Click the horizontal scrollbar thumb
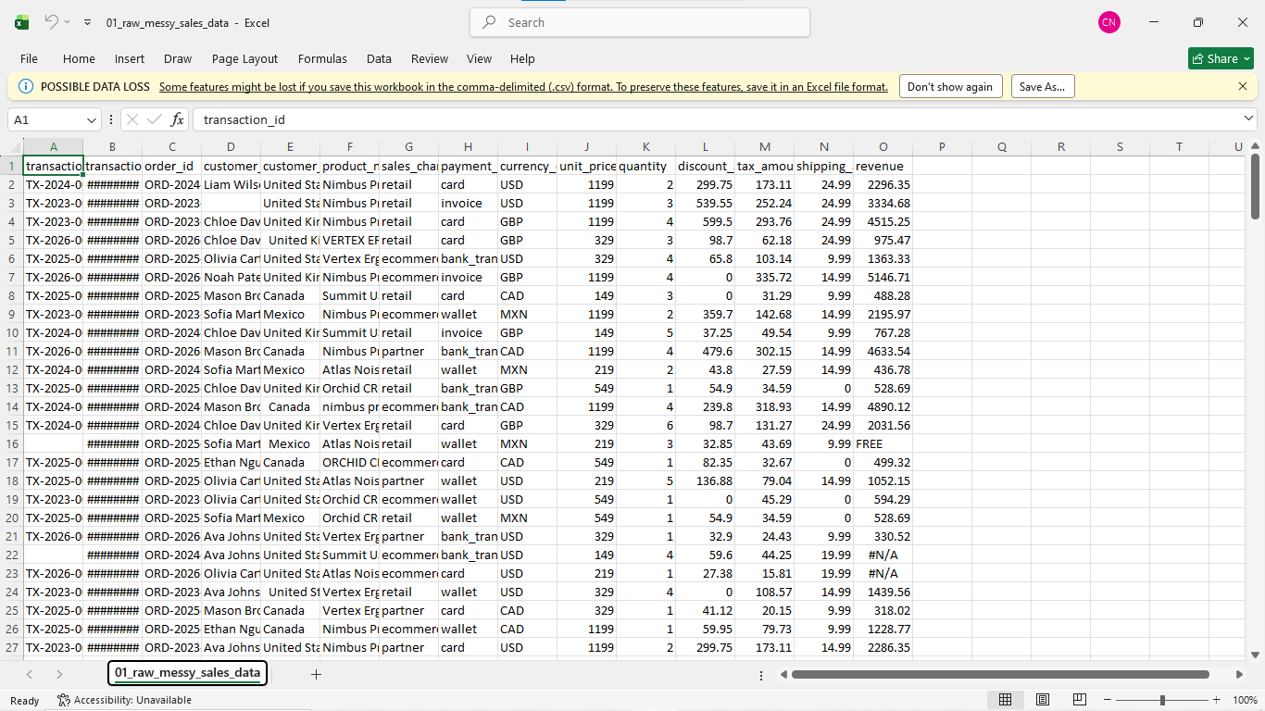 1000,674
